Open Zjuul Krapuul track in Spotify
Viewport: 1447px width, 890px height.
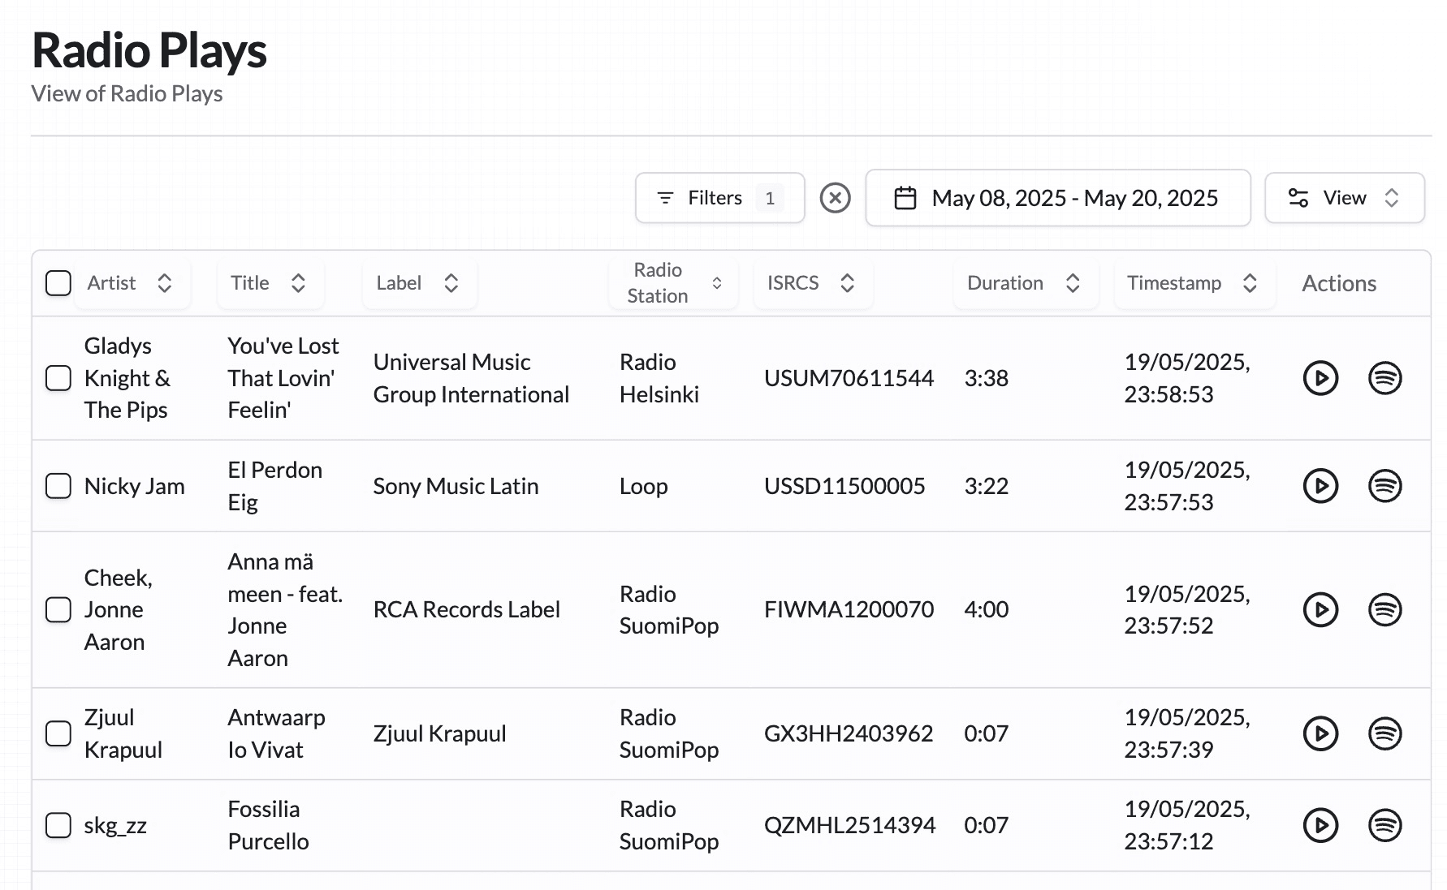[1384, 733]
